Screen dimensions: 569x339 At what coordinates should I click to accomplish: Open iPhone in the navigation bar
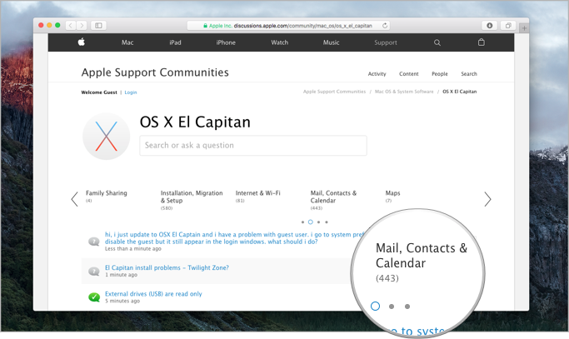click(x=226, y=42)
